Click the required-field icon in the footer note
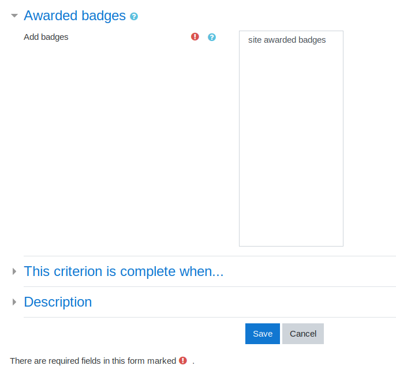The width and height of the screenshot is (396, 373). coord(183,361)
